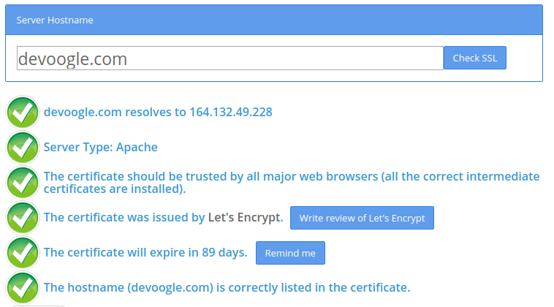The height and width of the screenshot is (307, 554).
Task: Click the checkmark icon beside issued by Let's Encrypt
Action: tap(23, 218)
